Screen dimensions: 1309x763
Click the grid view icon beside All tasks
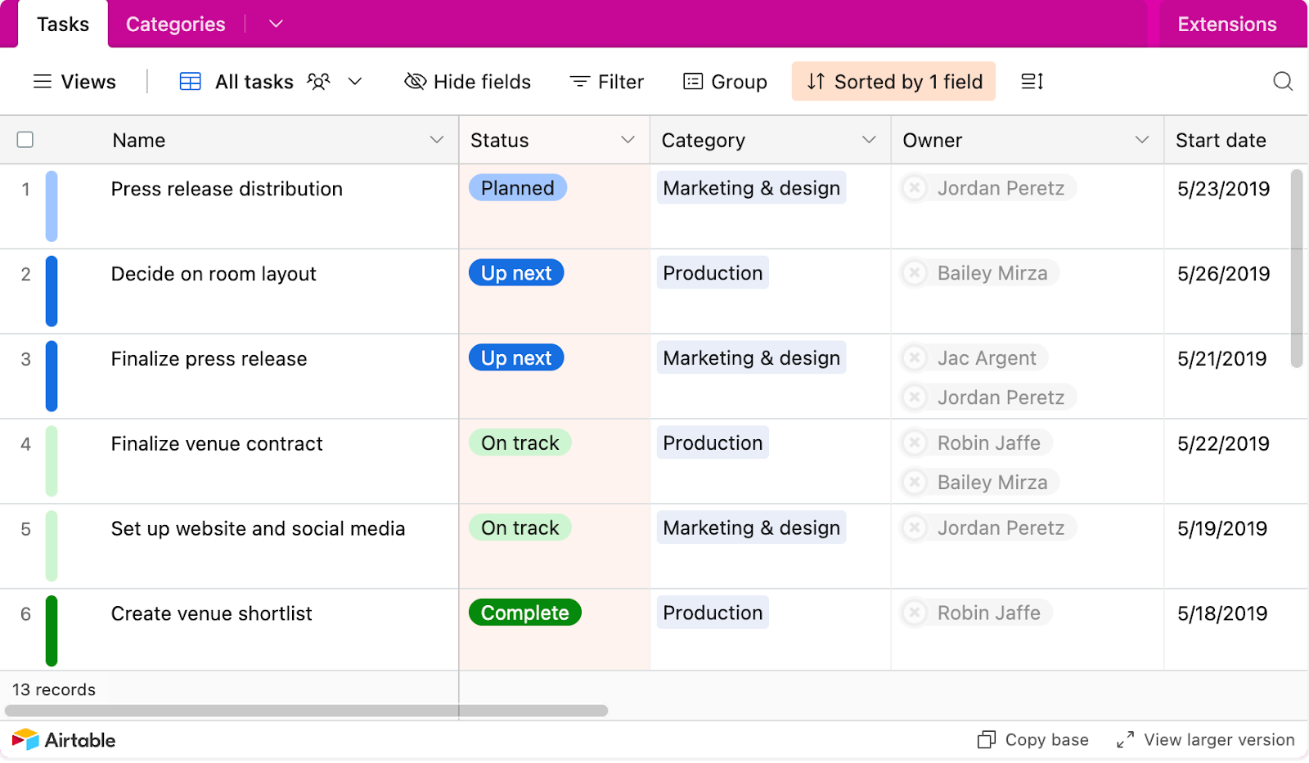191,82
